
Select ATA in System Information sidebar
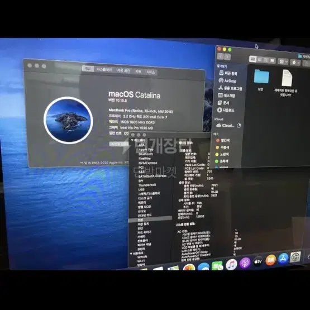pos(142,145)
